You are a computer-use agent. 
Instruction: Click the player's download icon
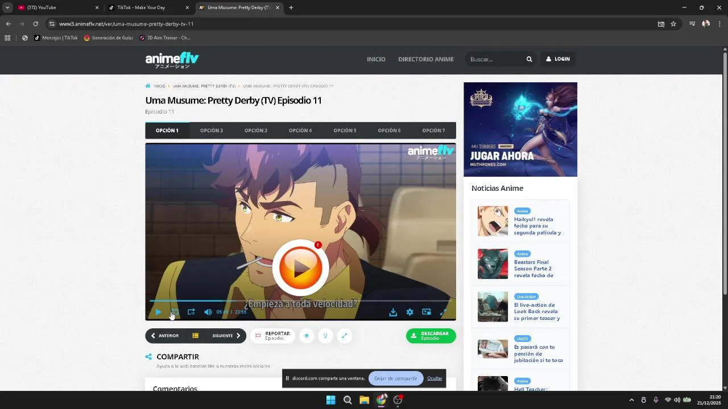393,312
